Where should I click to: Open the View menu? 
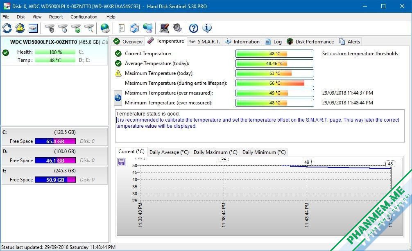[x=37, y=17]
